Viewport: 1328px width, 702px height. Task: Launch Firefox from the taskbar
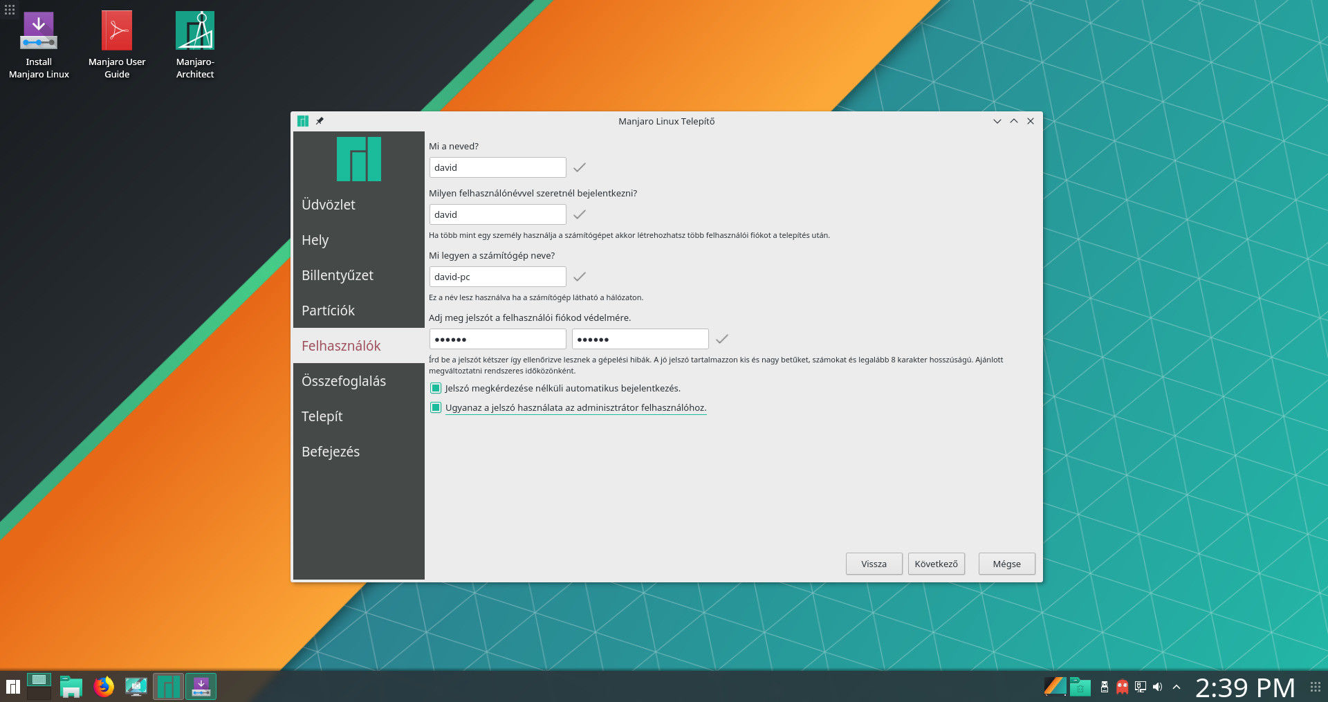104,687
